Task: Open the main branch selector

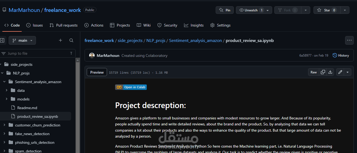Action: [22, 40]
